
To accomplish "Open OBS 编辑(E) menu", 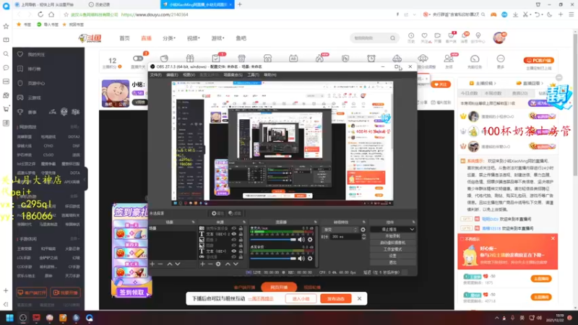I will (x=172, y=75).
